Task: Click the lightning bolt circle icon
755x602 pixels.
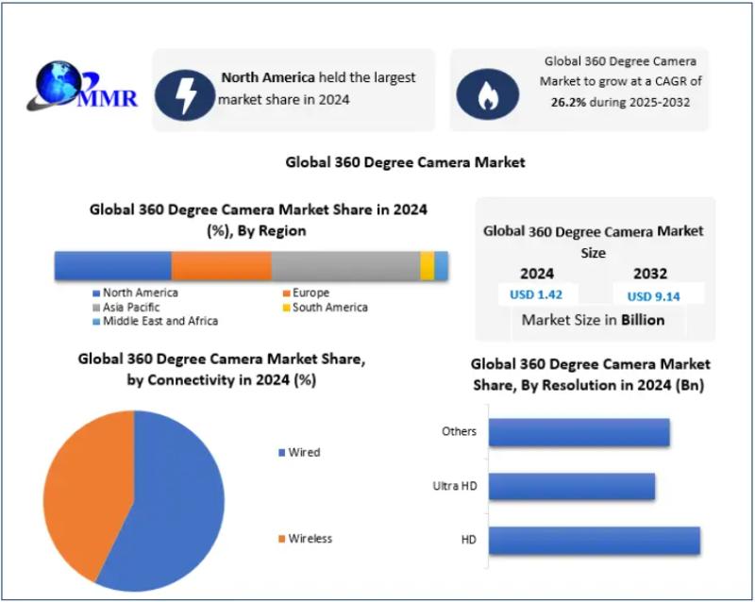Action: (185, 92)
